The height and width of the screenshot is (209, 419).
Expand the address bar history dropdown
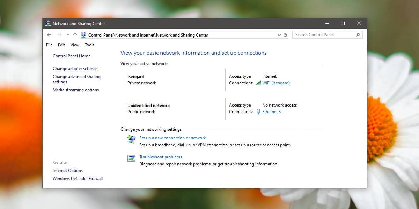tap(279, 35)
